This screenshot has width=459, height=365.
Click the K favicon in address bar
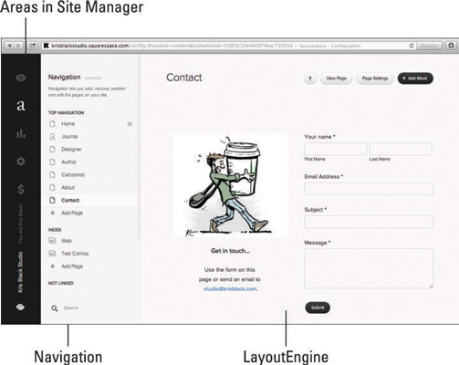tap(47, 46)
